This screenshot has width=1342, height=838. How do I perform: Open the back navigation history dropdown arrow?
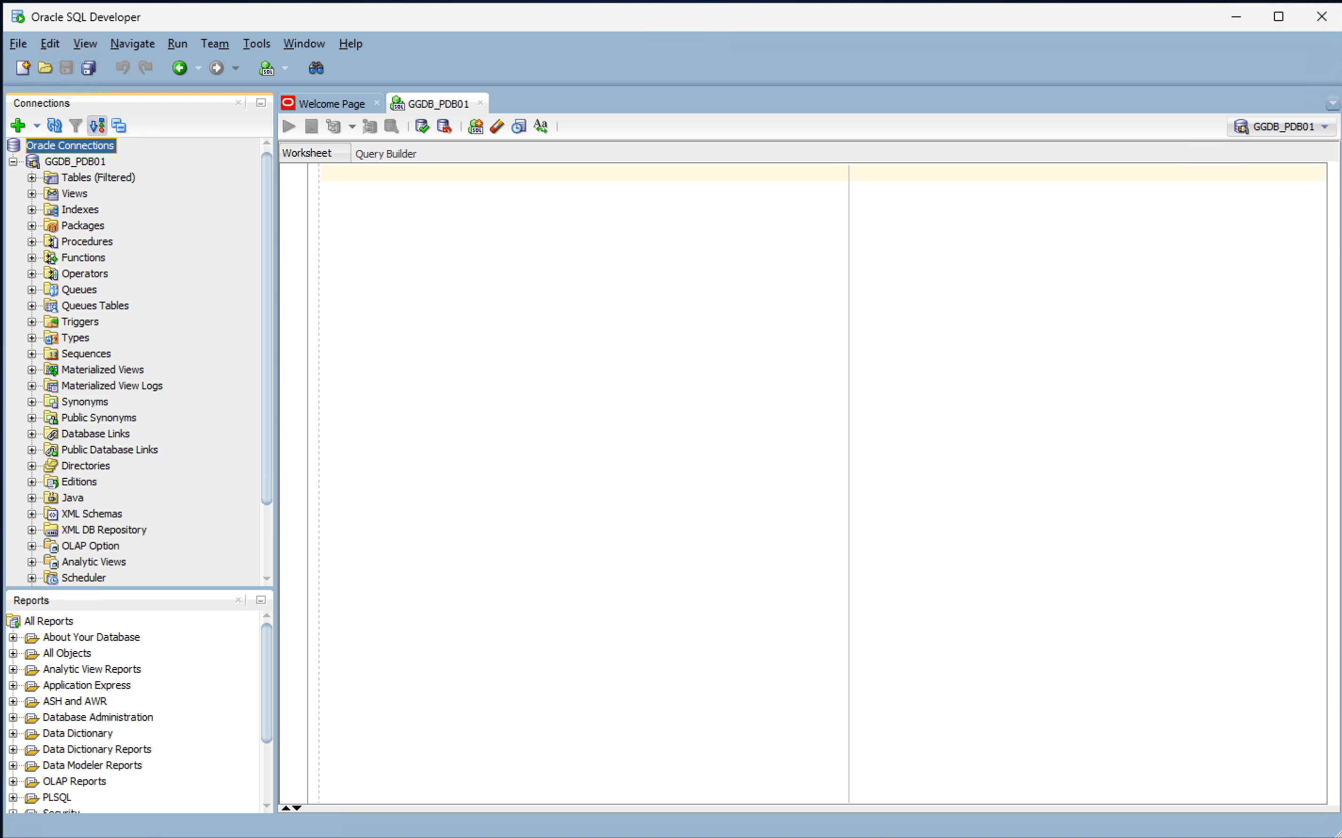point(198,68)
